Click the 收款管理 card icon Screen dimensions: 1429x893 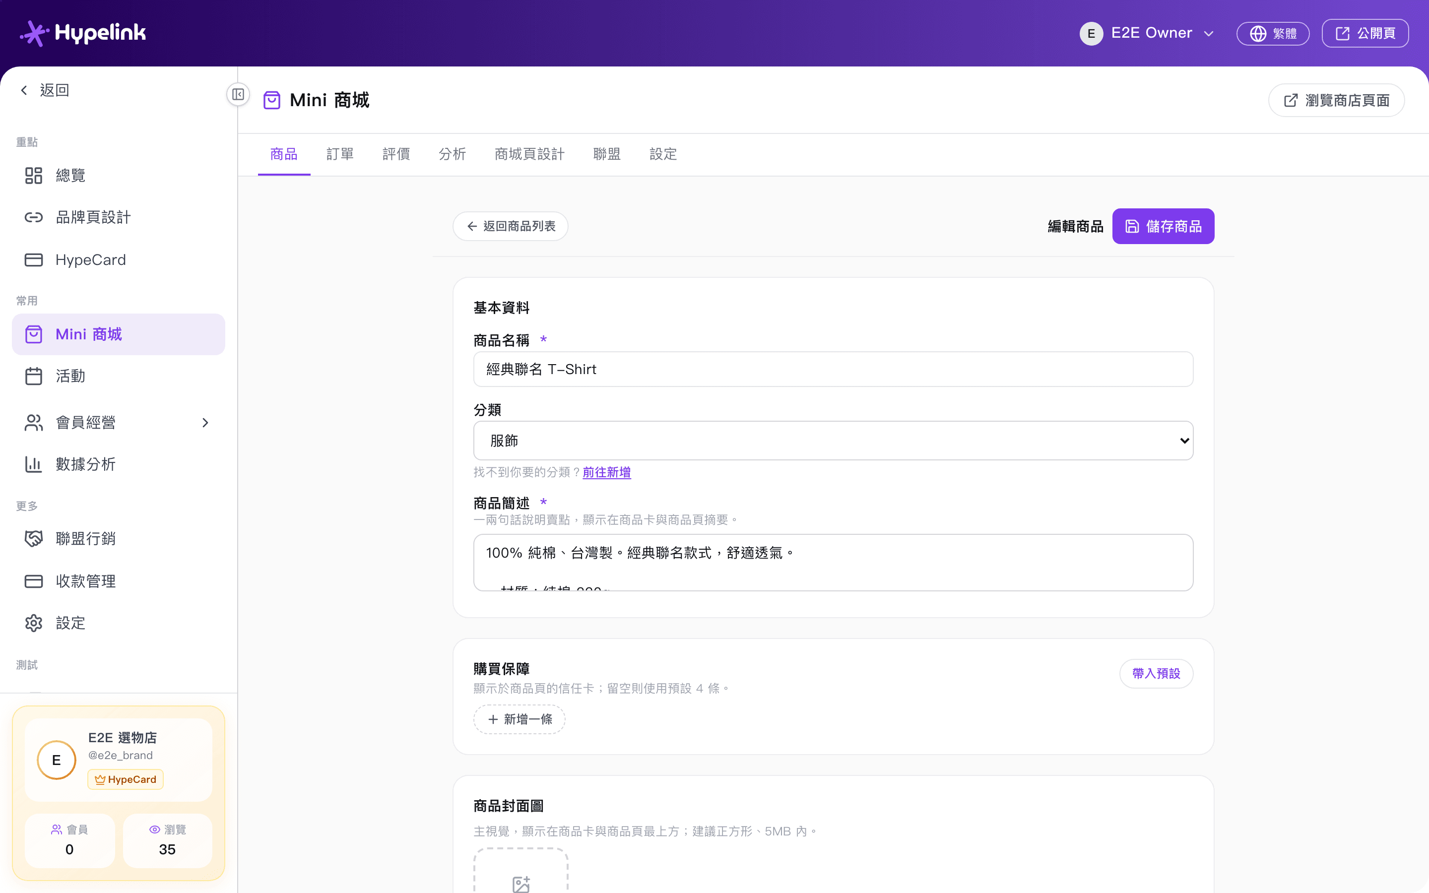34,581
